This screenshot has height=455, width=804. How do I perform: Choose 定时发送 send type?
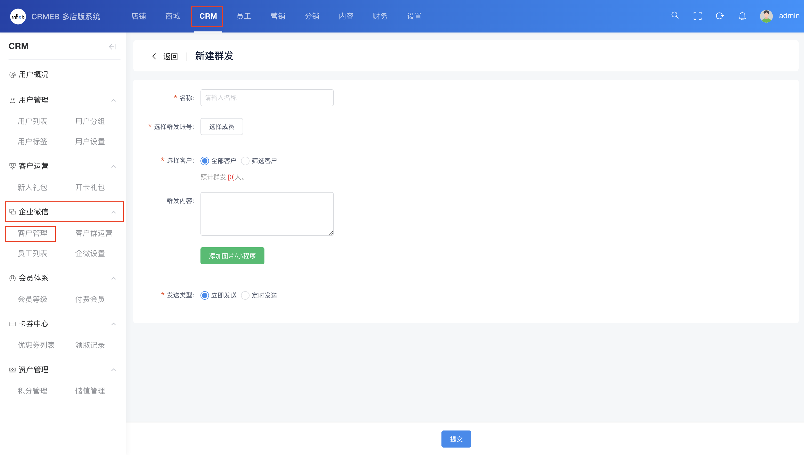(x=245, y=295)
